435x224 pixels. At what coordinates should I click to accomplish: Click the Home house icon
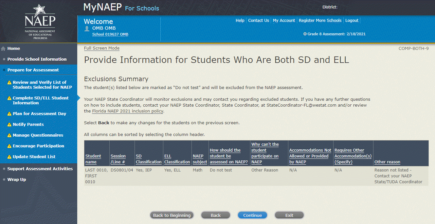[3, 49]
